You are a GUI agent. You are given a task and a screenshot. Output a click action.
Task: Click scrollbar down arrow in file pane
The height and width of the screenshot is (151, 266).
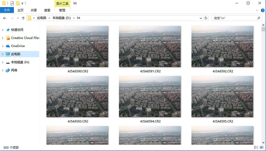pos(263,143)
